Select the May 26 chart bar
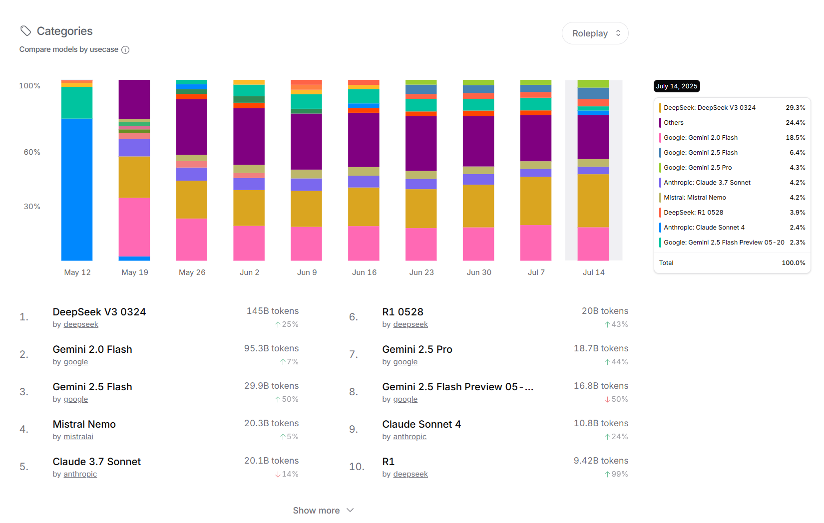824x523 pixels. [x=192, y=170]
